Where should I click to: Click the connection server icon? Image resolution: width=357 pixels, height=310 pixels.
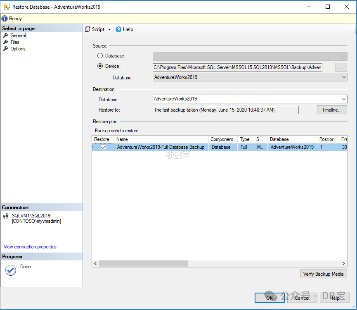click(6, 216)
